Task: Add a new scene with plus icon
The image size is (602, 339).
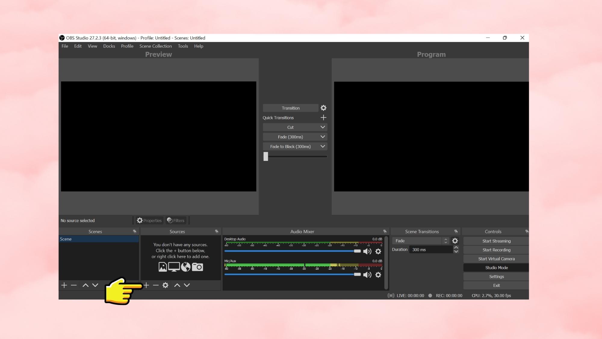Action: click(x=64, y=285)
